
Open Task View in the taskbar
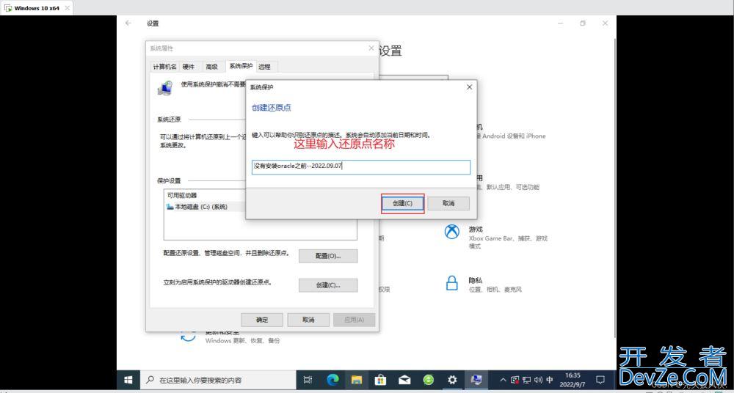click(308, 379)
